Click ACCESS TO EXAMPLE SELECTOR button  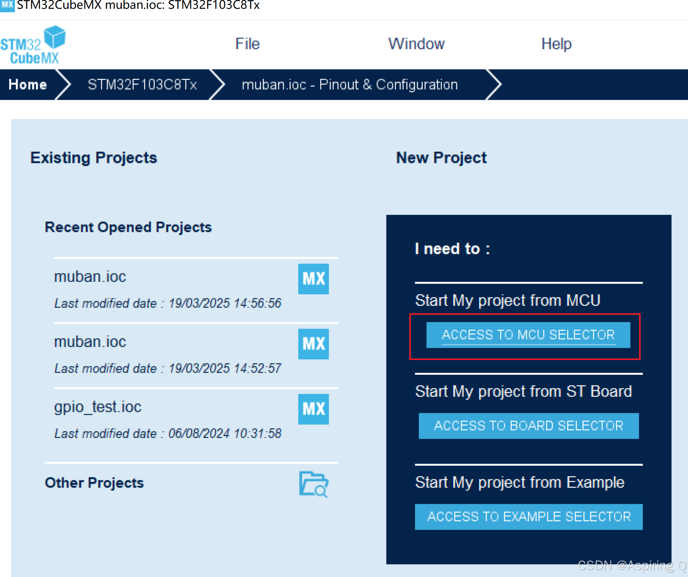coord(529,517)
